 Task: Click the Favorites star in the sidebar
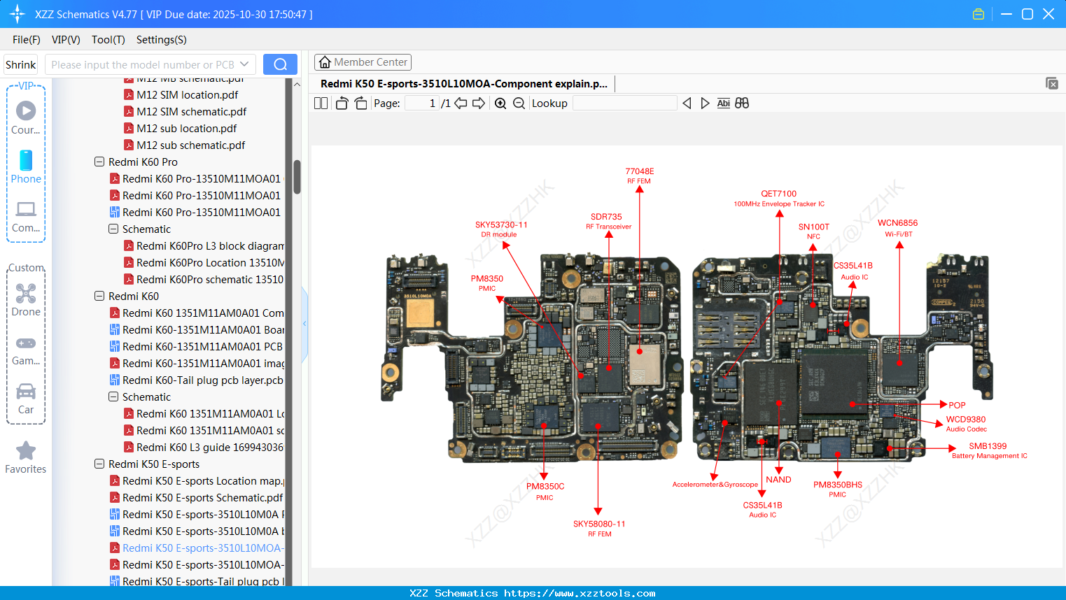pyautogui.click(x=26, y=451)
